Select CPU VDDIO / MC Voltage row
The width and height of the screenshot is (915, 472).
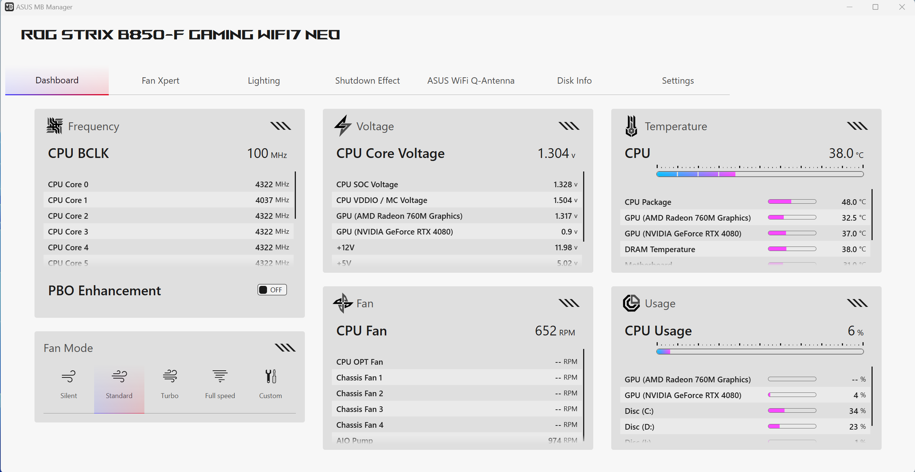click(457, 200)
